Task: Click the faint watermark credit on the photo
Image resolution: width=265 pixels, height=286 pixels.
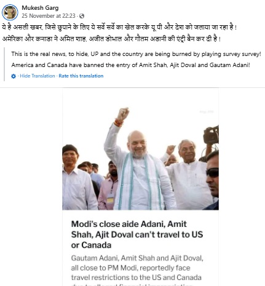Action: pos(207,112)
